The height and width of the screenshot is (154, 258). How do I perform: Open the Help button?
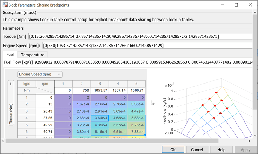[221, 150]
